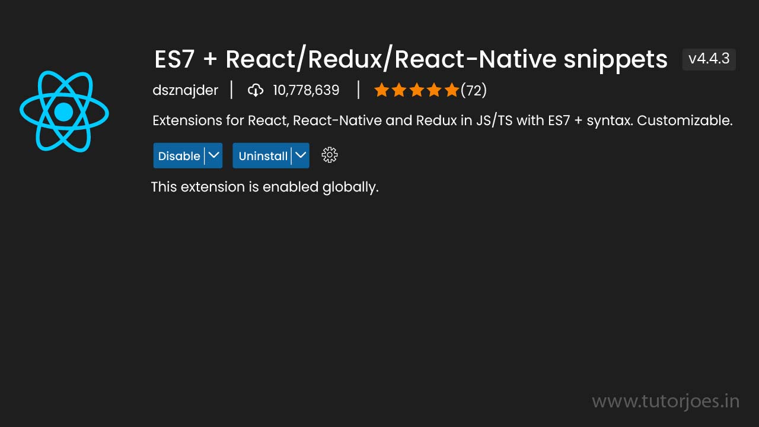Expand the Uninstall button dropdown arrow
The image size is (759, 427).
301,155
